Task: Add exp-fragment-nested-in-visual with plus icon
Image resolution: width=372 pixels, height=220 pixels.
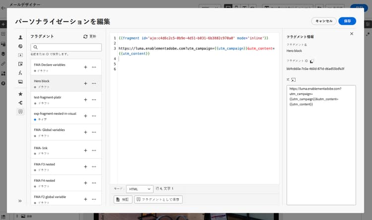Action: point(85,116)
